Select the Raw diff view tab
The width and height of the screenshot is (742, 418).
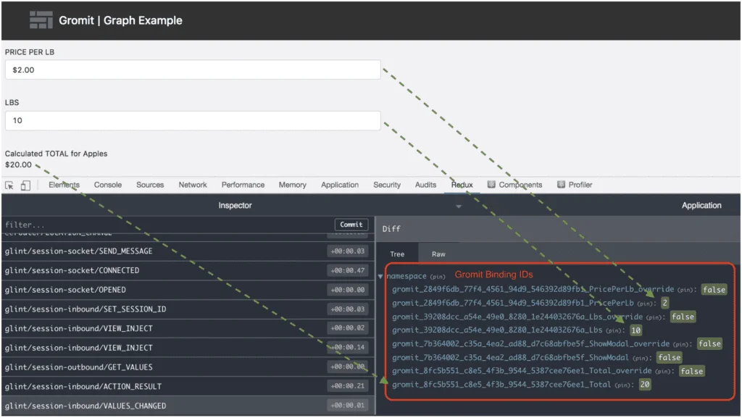[438, 254]
